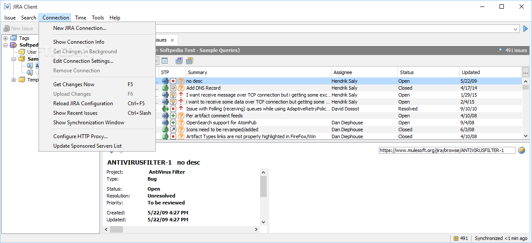Click the Tags collection icon in tree
The image size is (532, 243).
(x=13, y=38)
